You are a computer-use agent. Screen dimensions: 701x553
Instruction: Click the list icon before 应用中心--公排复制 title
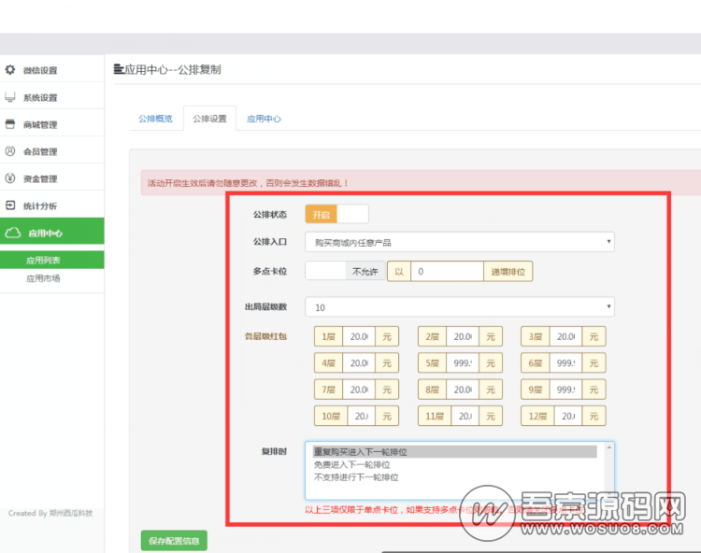pyautogui.click(x=118, y=69)
